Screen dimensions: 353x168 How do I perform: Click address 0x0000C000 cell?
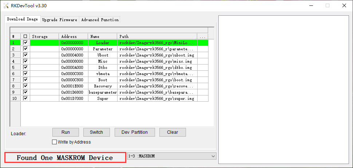tap(74, 74)
